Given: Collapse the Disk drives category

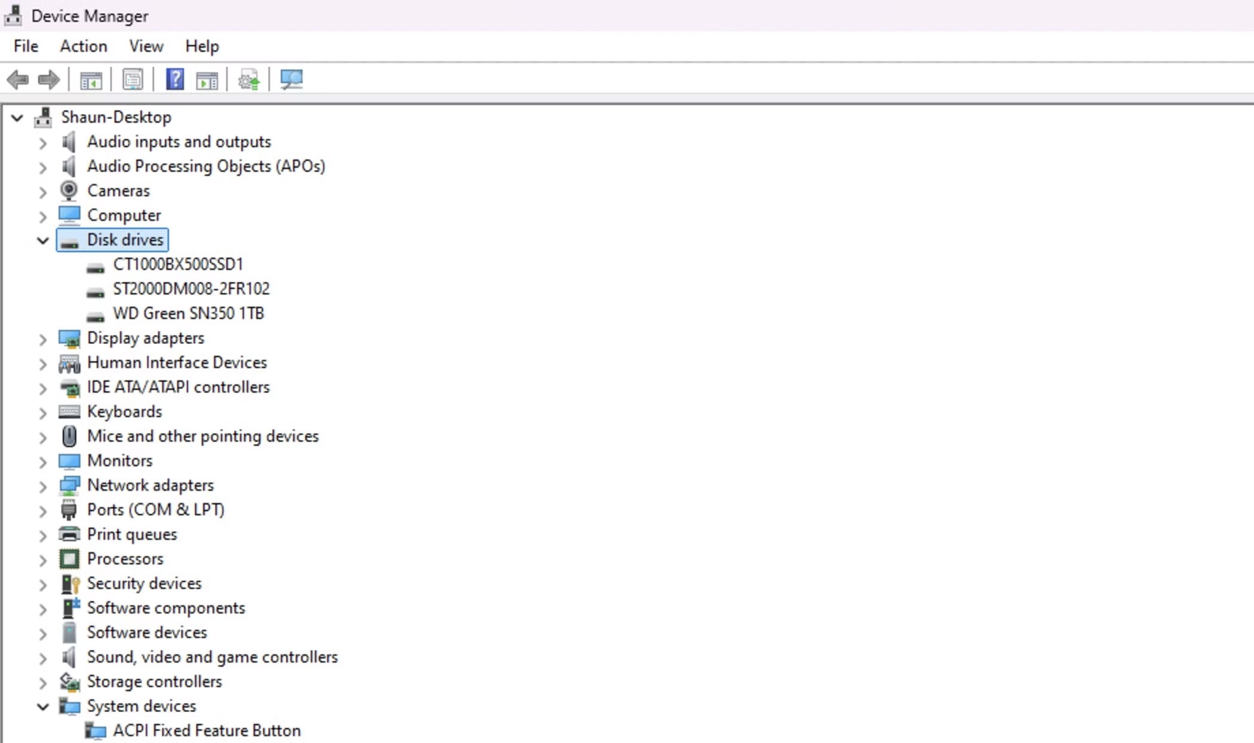Looking at the screenshot, I should point(42,240).
